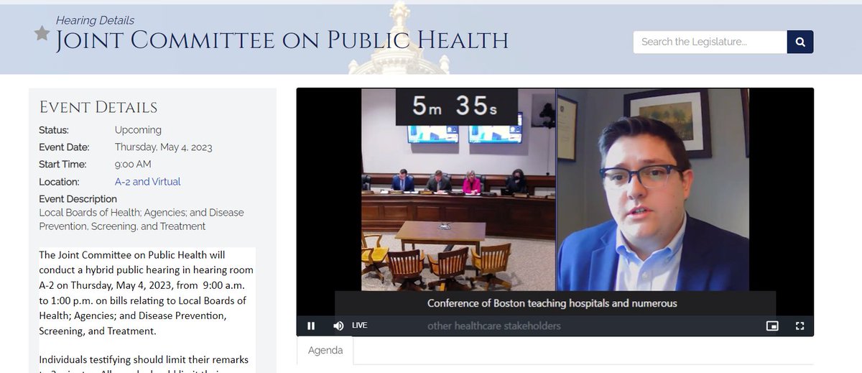Click the Event Details heading

(98, 108)
